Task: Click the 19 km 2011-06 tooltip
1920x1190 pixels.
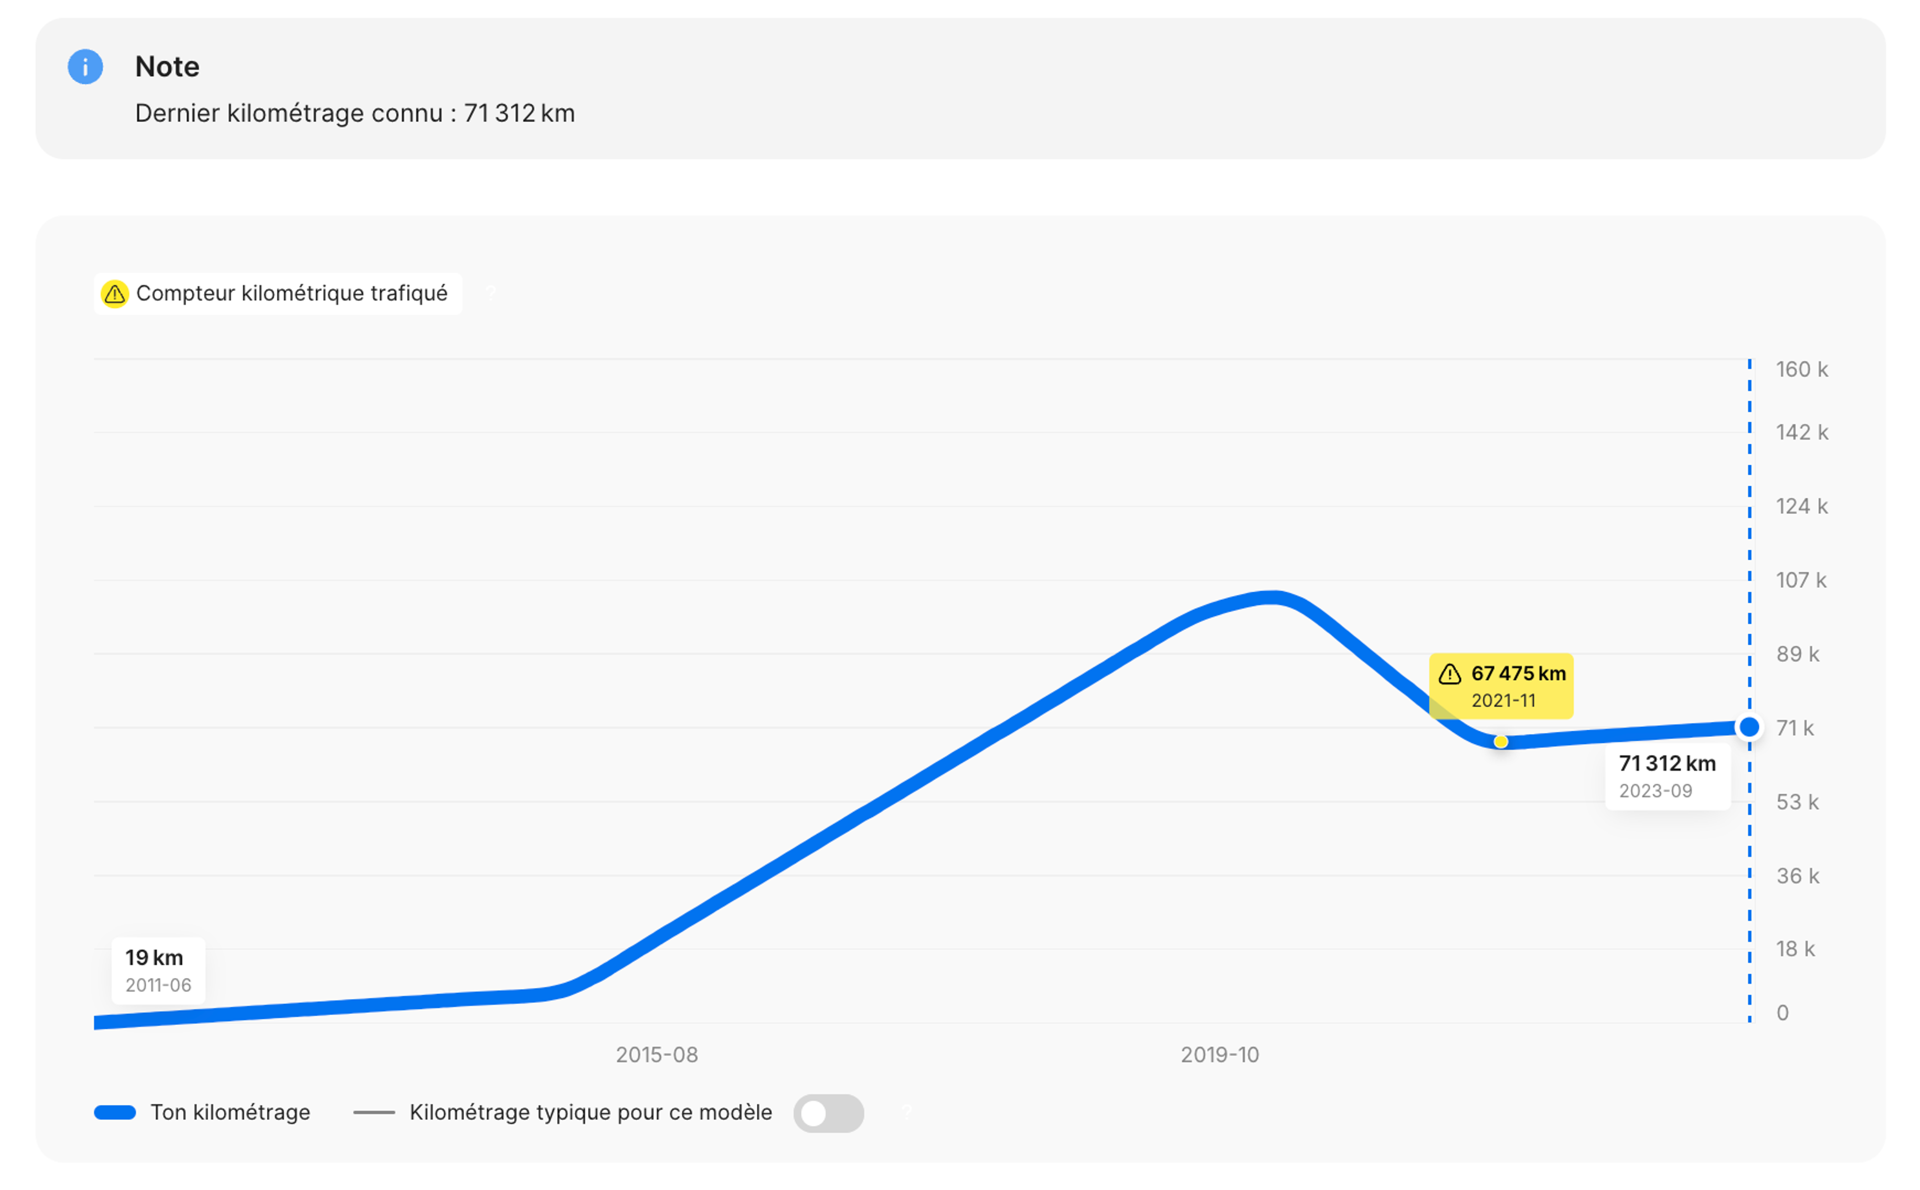Action: (x=158, y=970)
